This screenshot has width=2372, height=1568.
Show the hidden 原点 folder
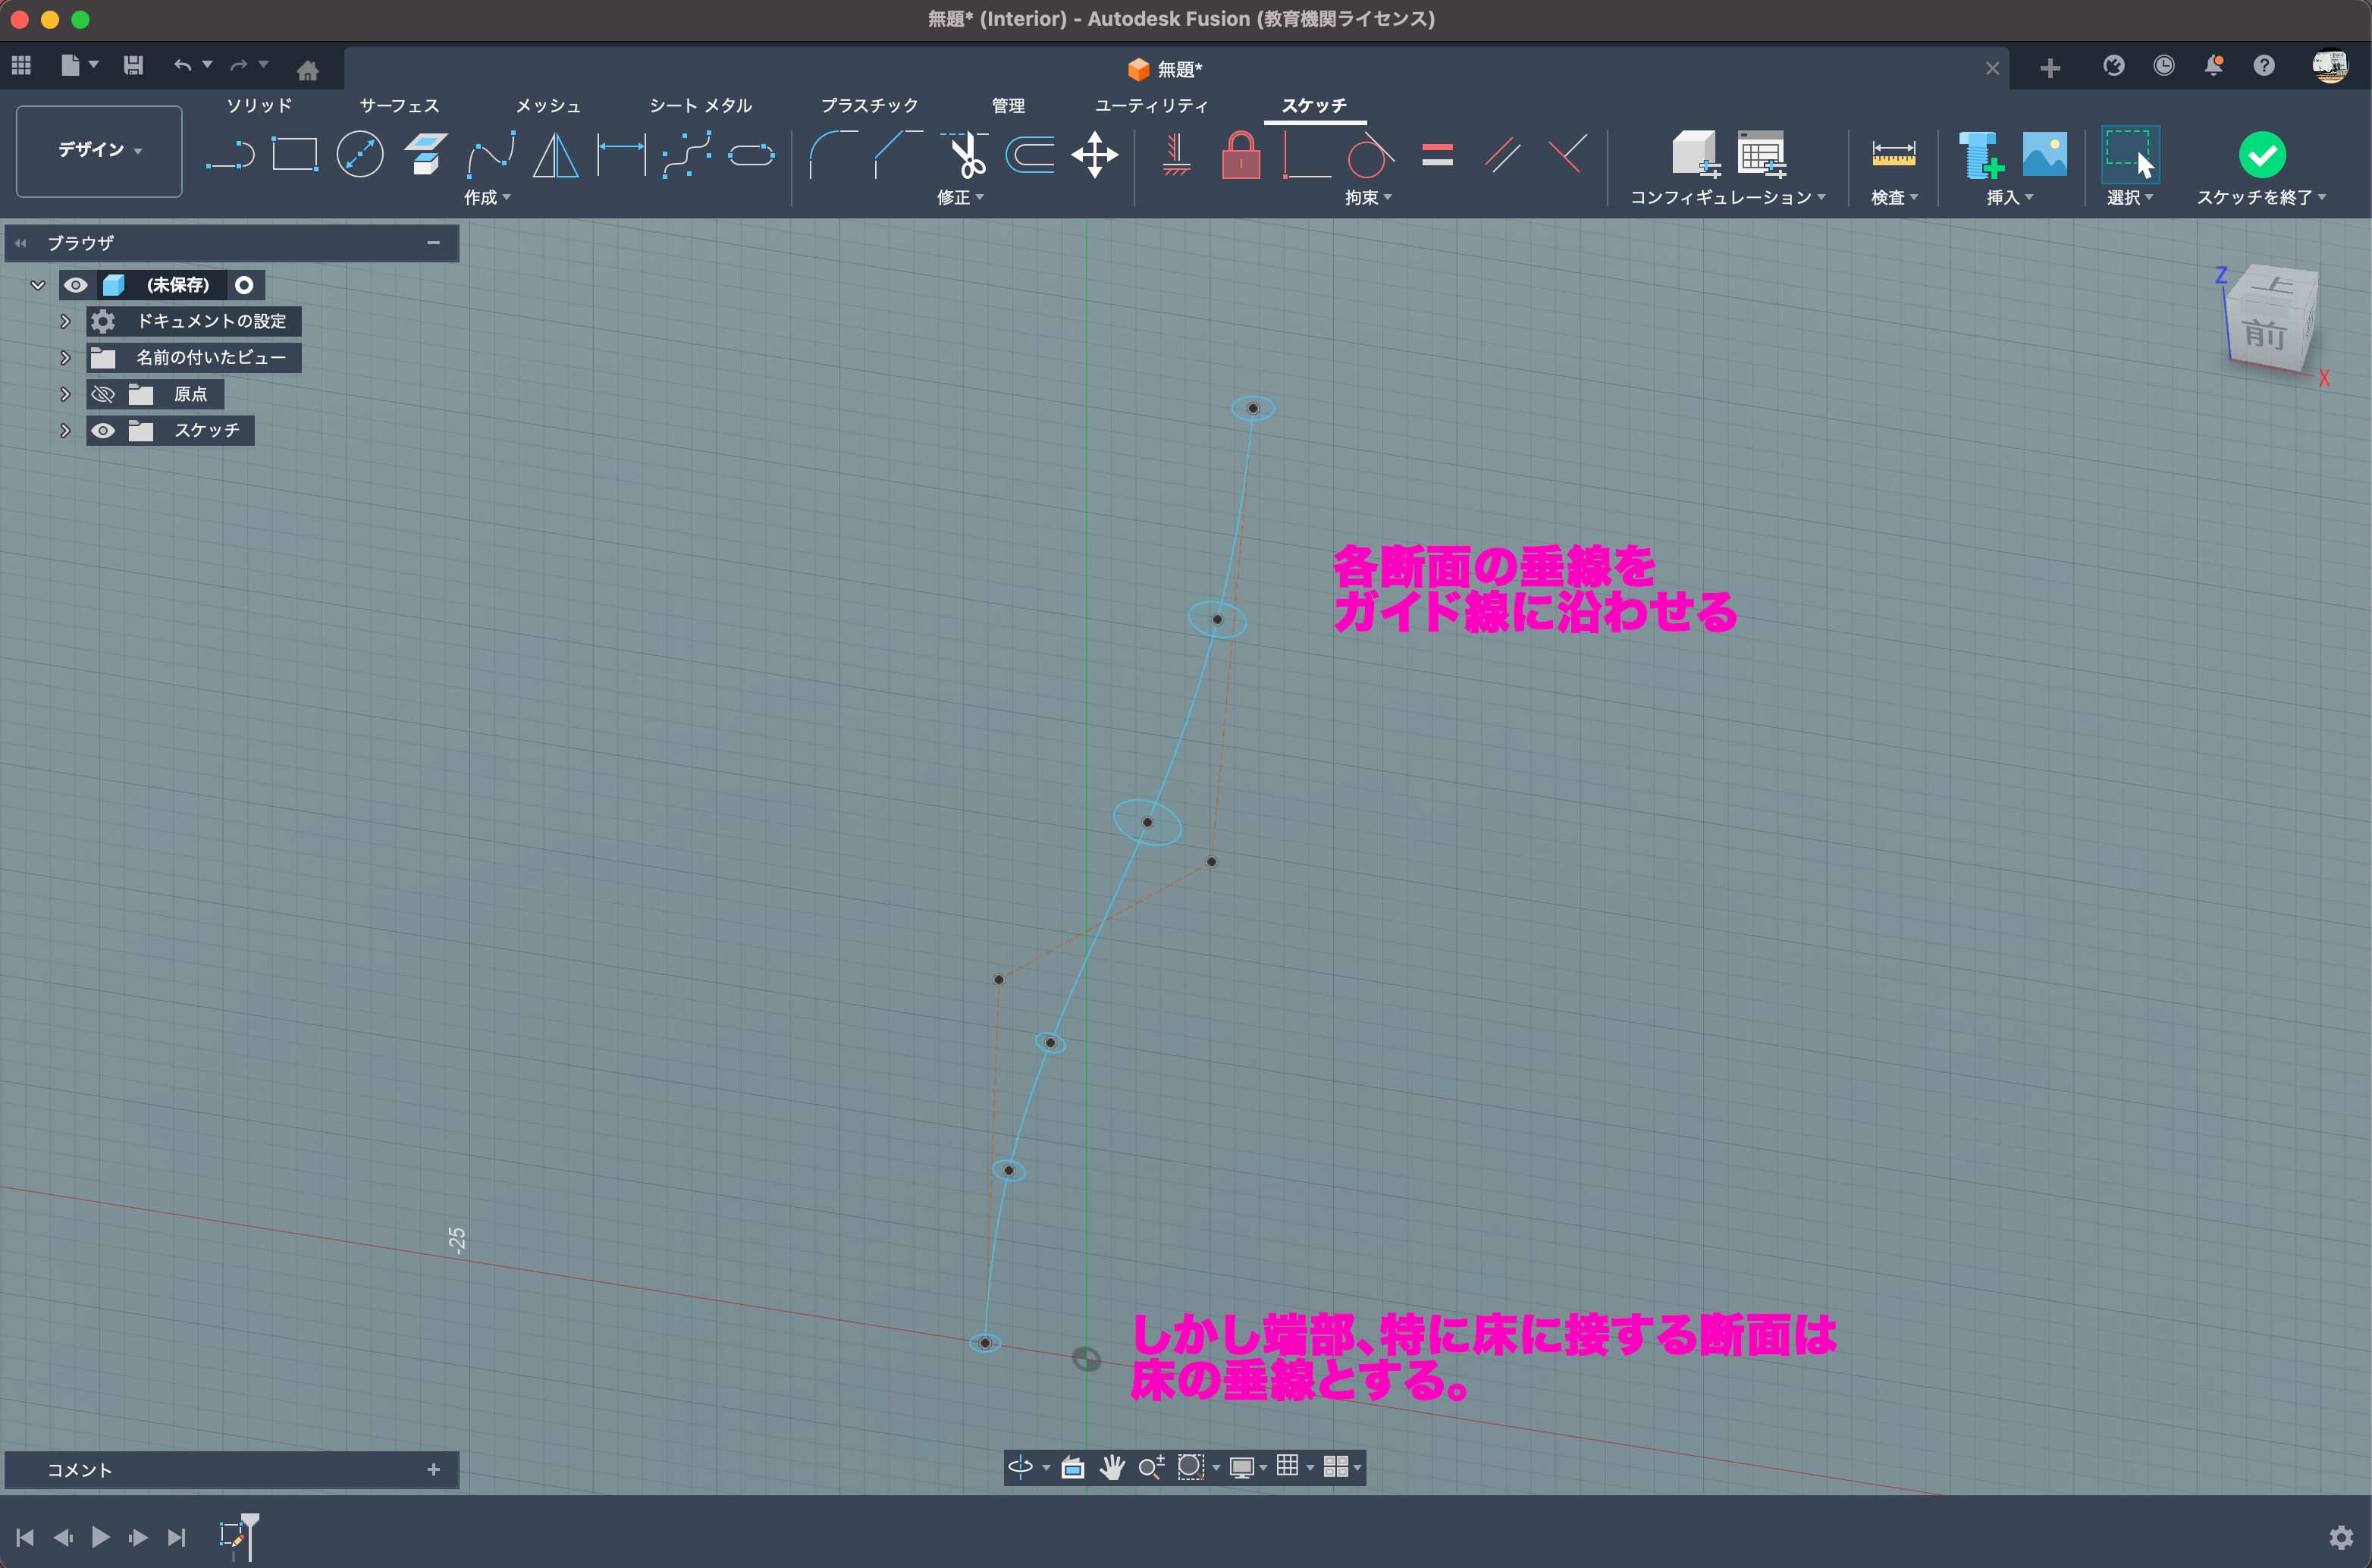(103, 394)
